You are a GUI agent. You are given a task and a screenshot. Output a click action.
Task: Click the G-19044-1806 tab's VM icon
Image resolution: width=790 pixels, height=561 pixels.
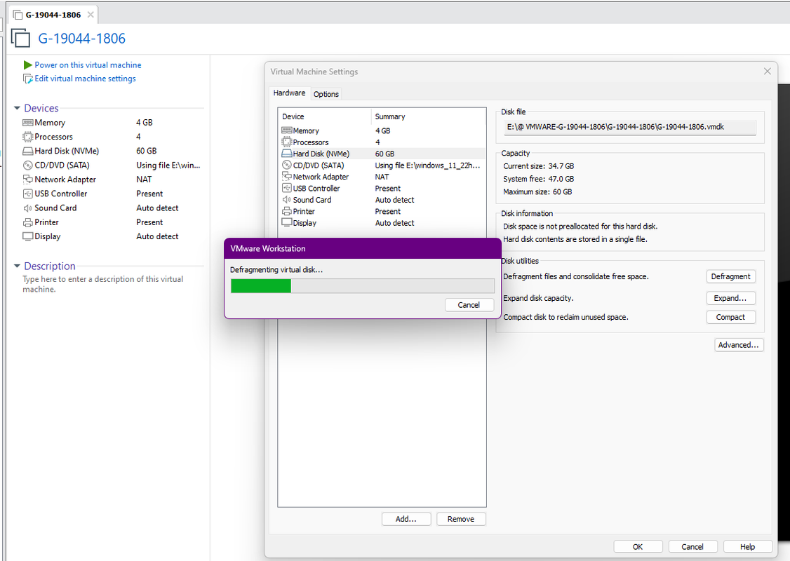click(18, 15)
